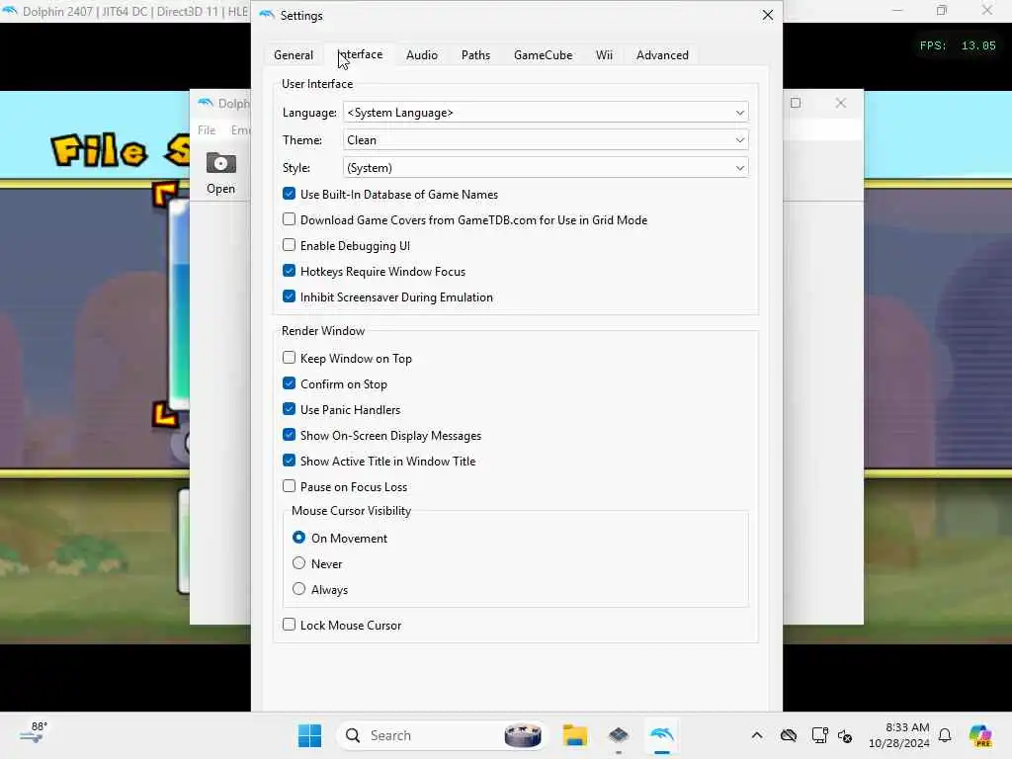The height and width of the screenshot is (759, 1012).
Task: Enable Keep Window on Top
Action: coord(347,358)
